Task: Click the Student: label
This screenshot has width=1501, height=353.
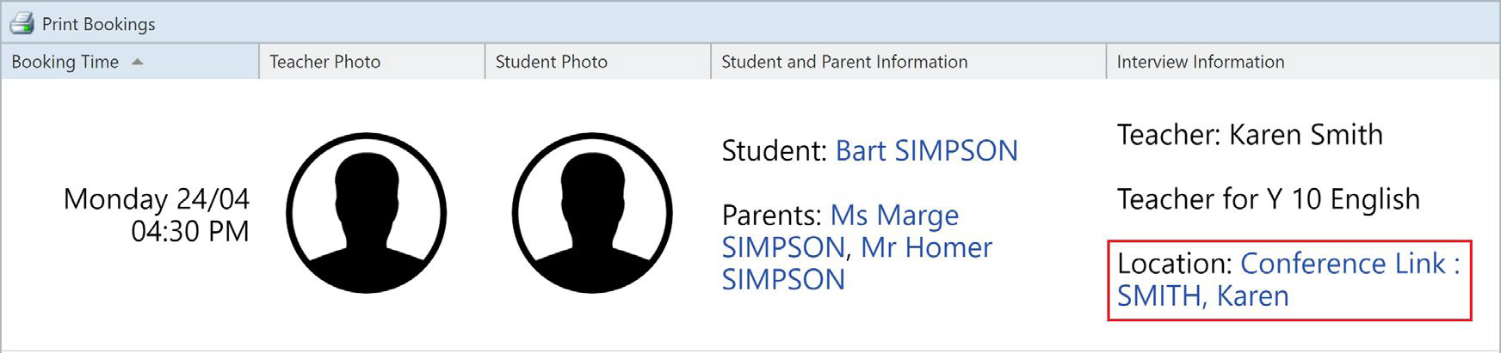Action: click(775, 150)
